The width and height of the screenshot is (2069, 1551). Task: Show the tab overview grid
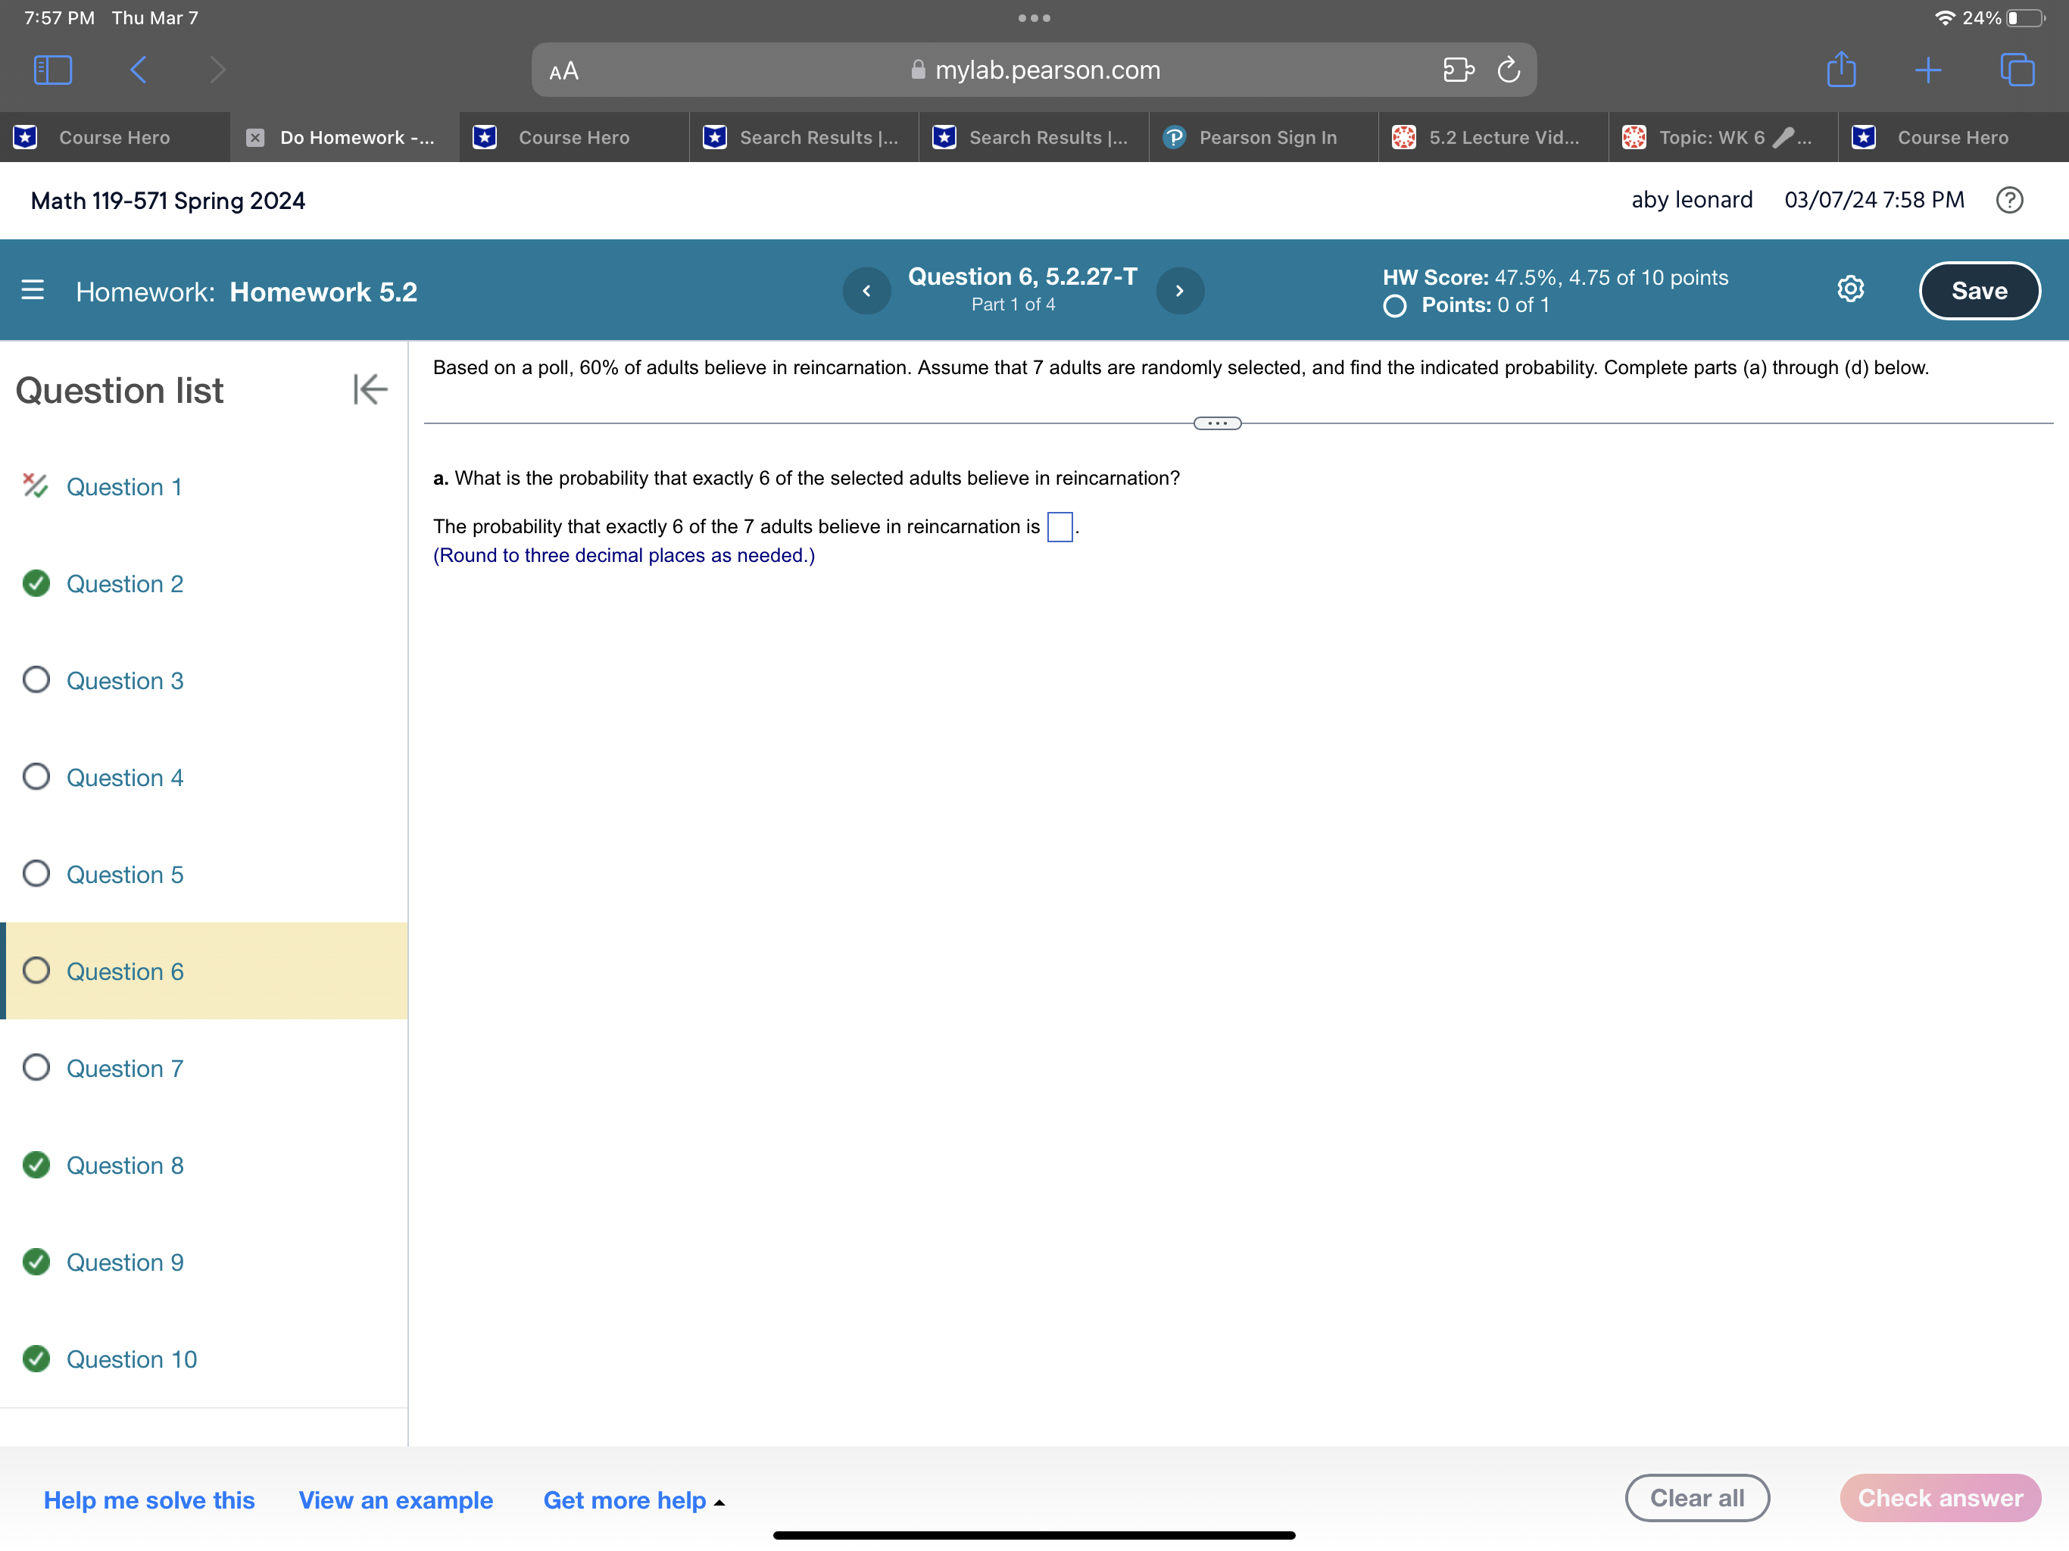coord(2016,69)
